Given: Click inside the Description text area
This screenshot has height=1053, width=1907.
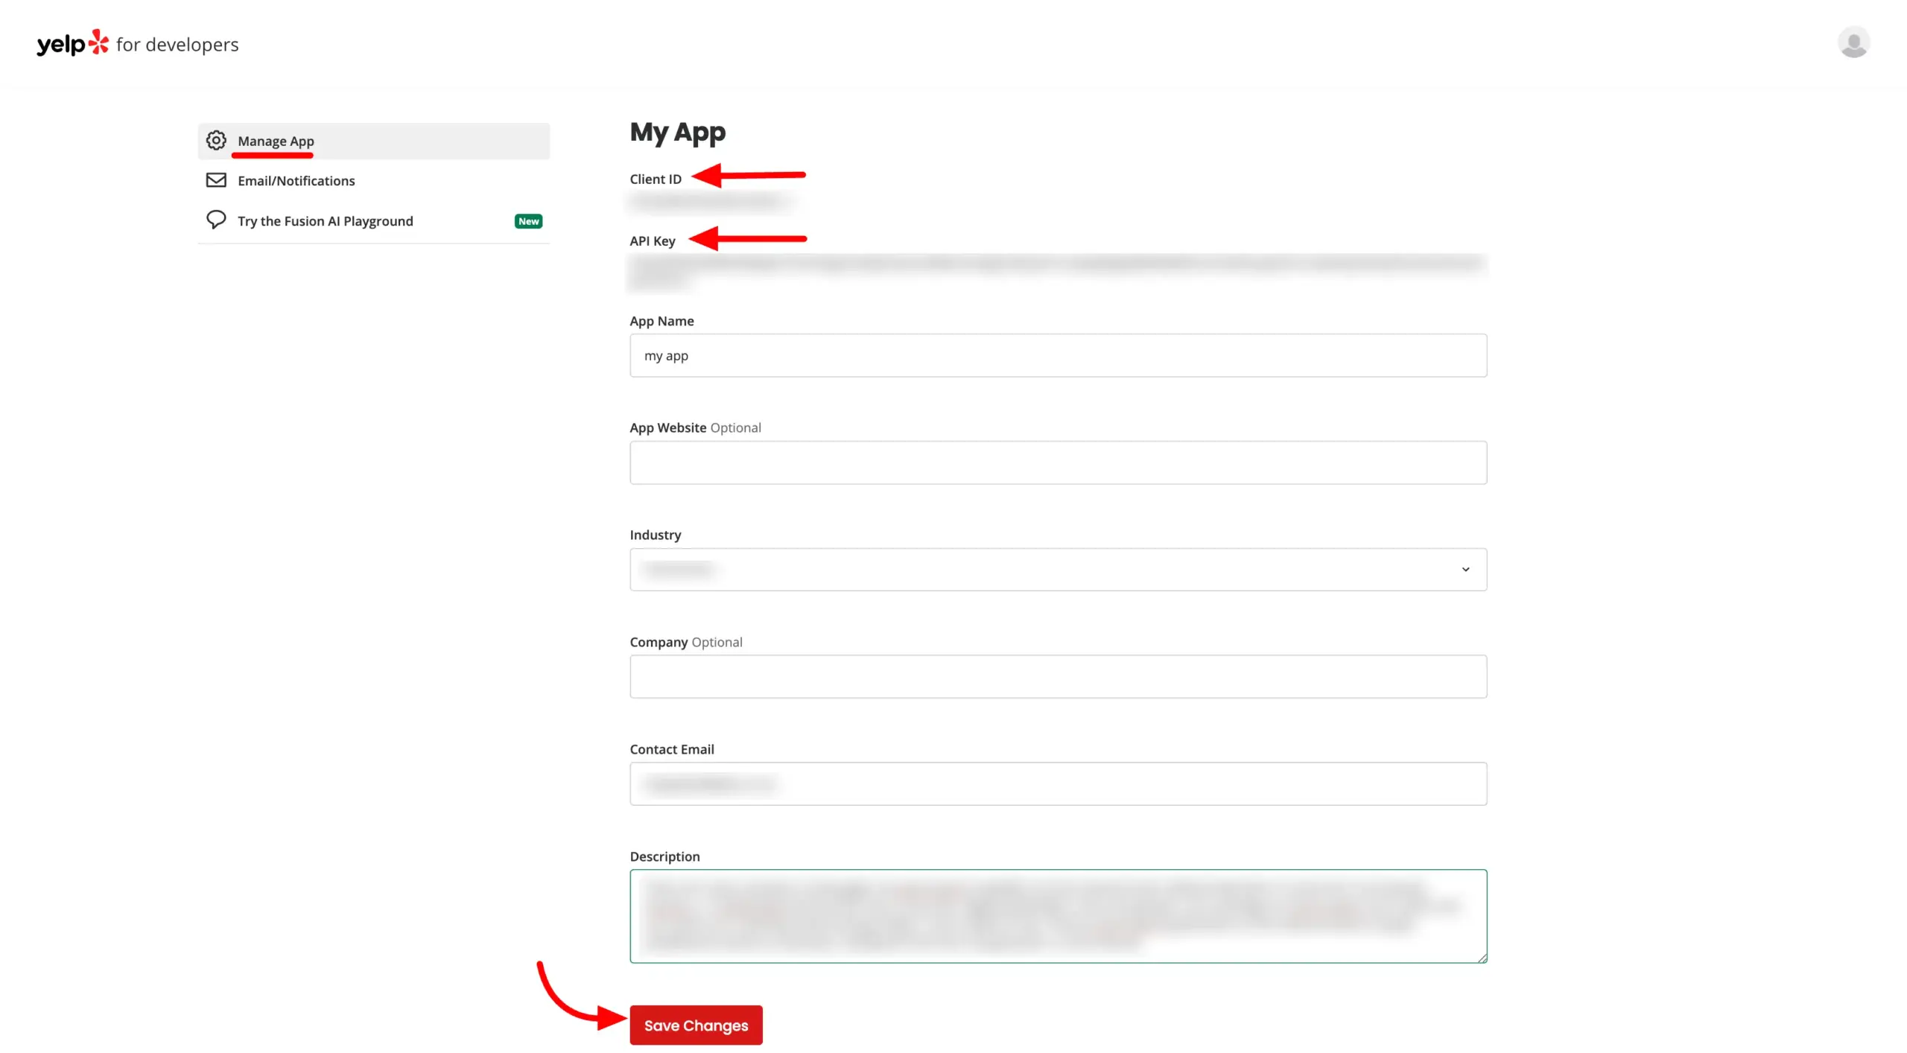Looking at the screenshot, I should (x=1058, y=916).
